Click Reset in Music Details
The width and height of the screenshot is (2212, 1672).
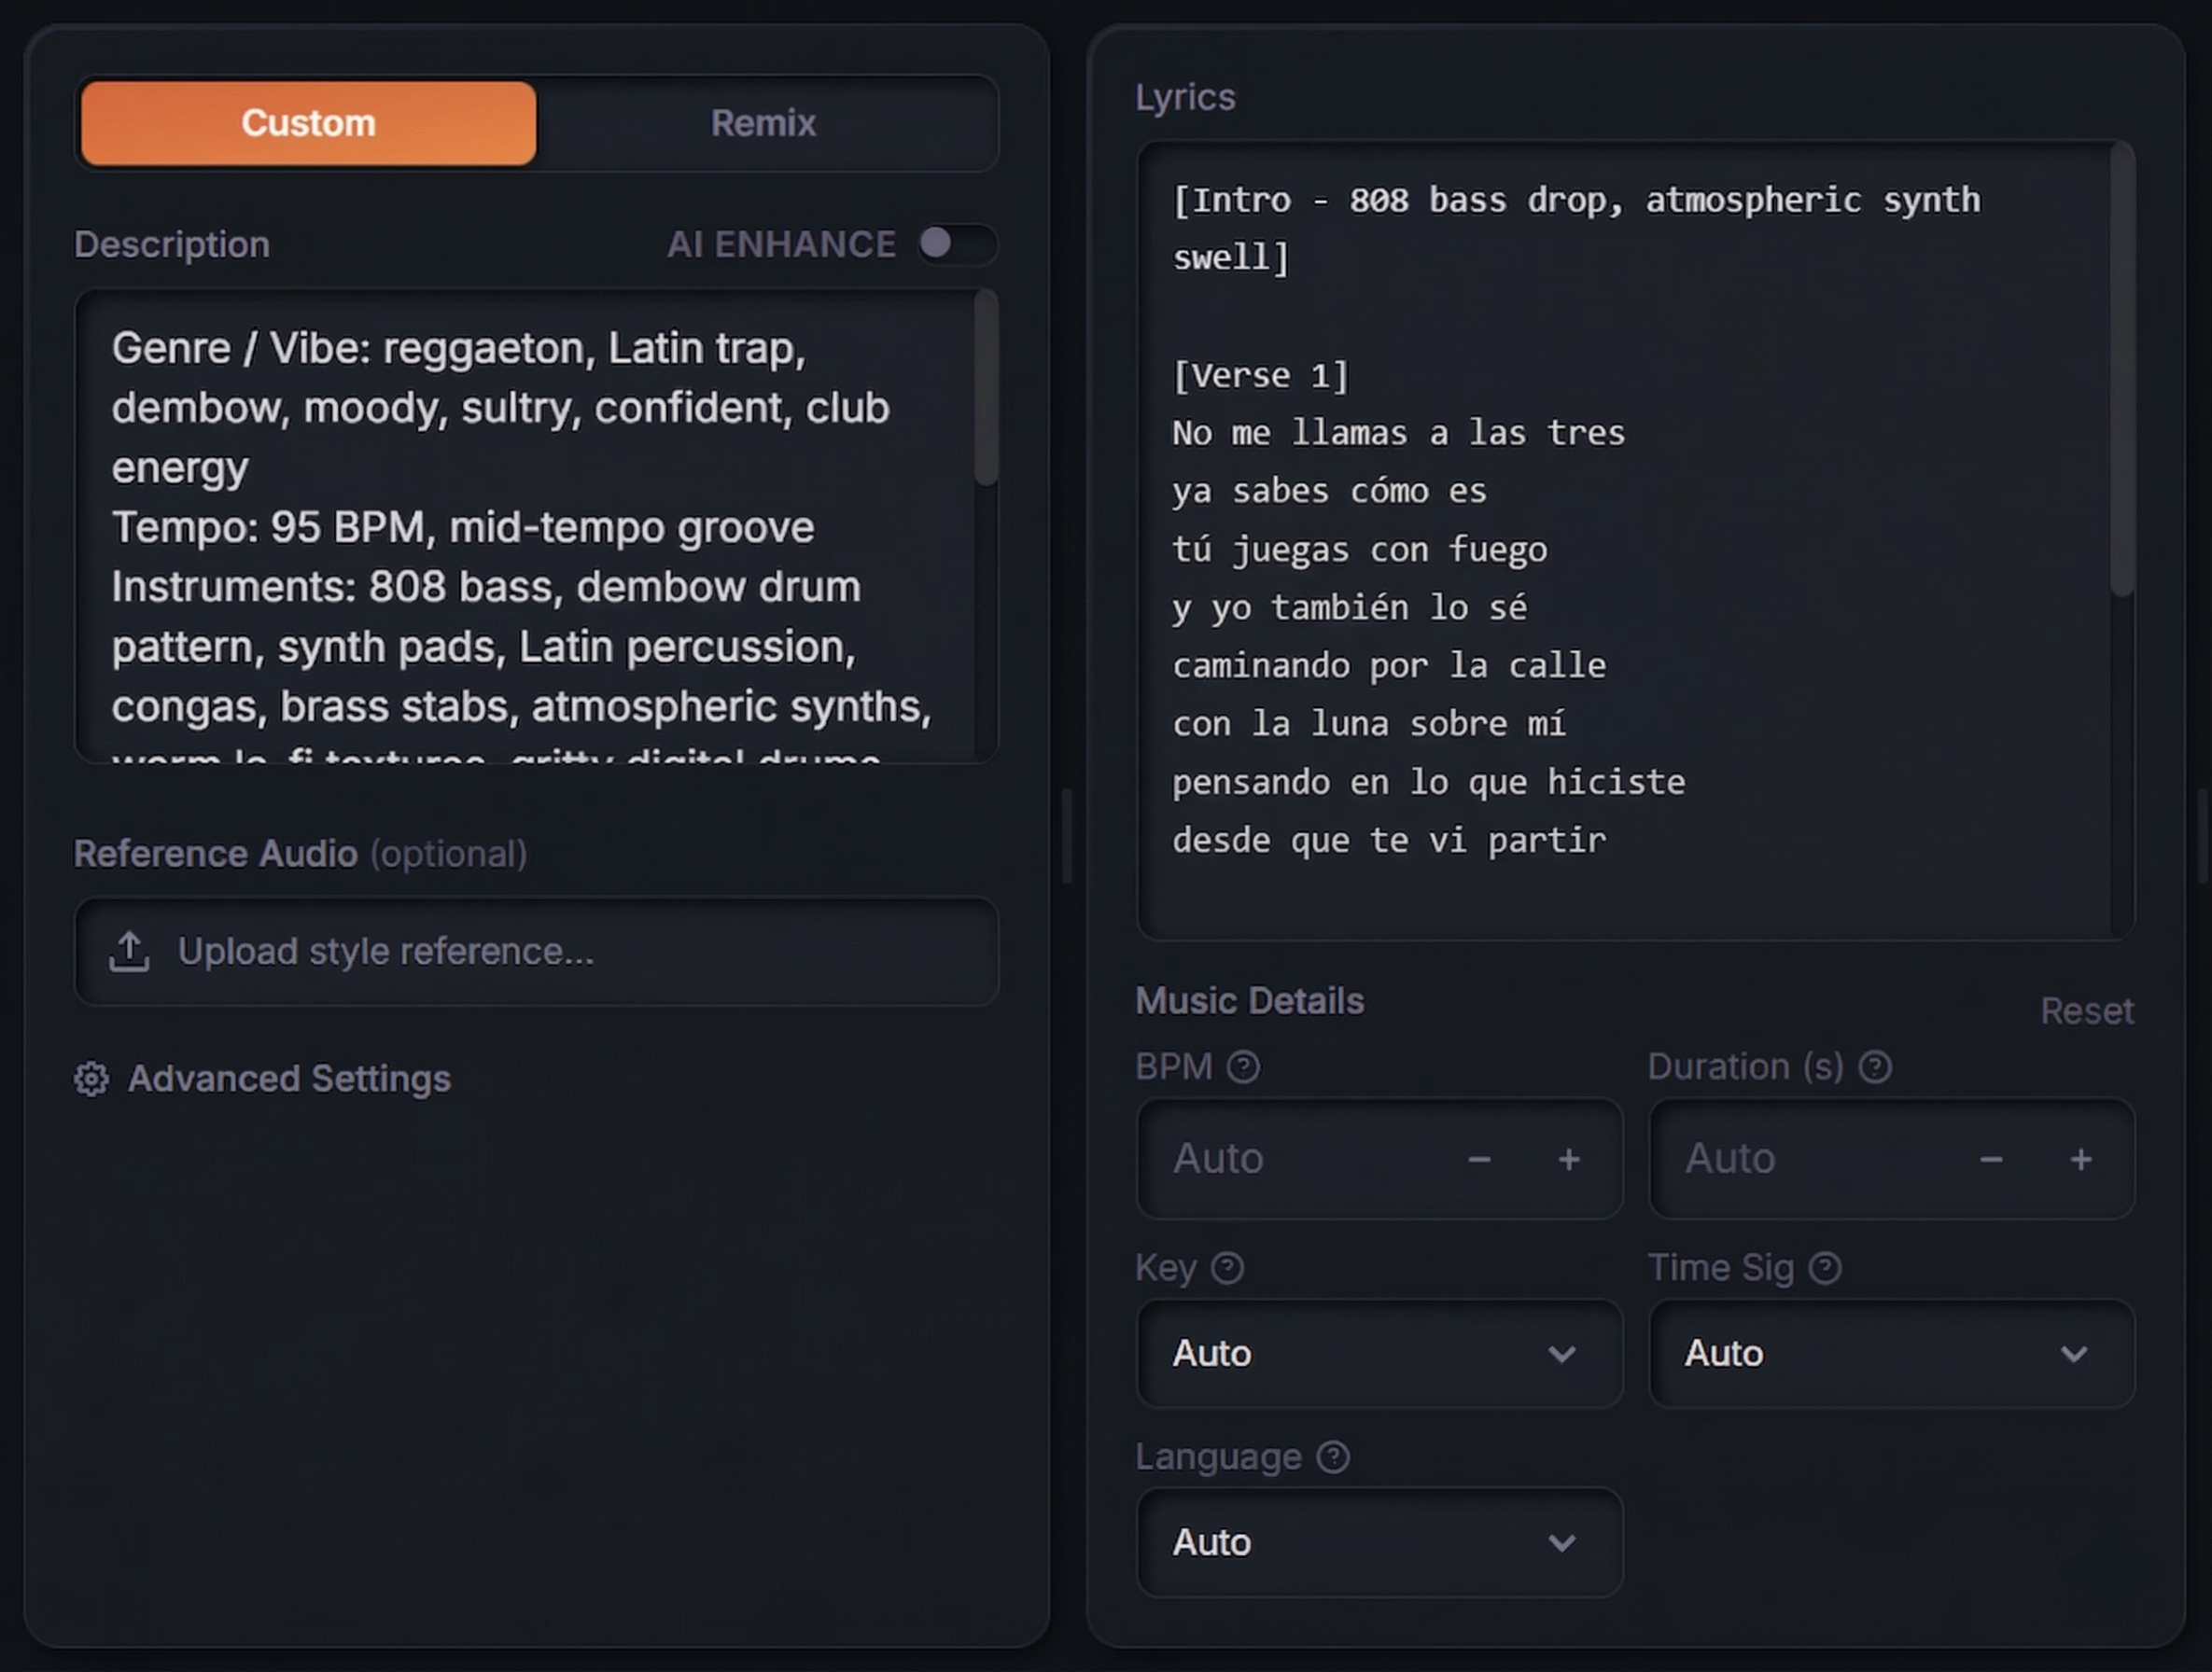2087,1010
